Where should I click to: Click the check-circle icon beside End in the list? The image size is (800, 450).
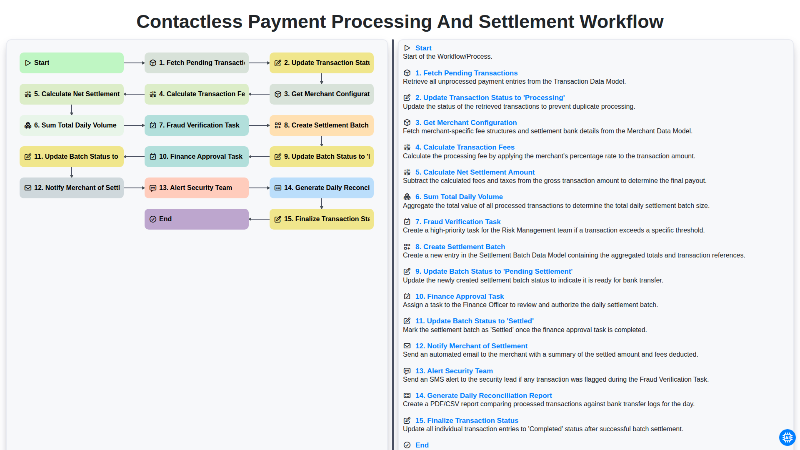pyautogui.click(x=407, y=445)
